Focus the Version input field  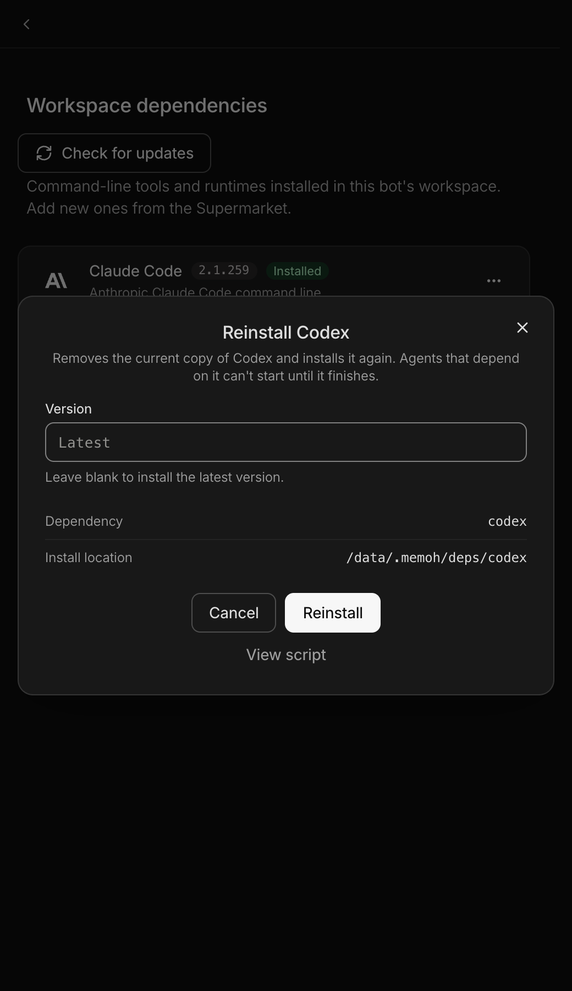286,442
